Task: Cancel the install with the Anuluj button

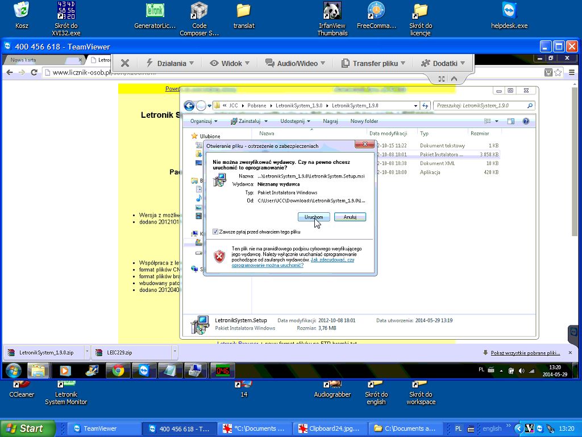Action: pyautogui.click(x=350, y=217)
